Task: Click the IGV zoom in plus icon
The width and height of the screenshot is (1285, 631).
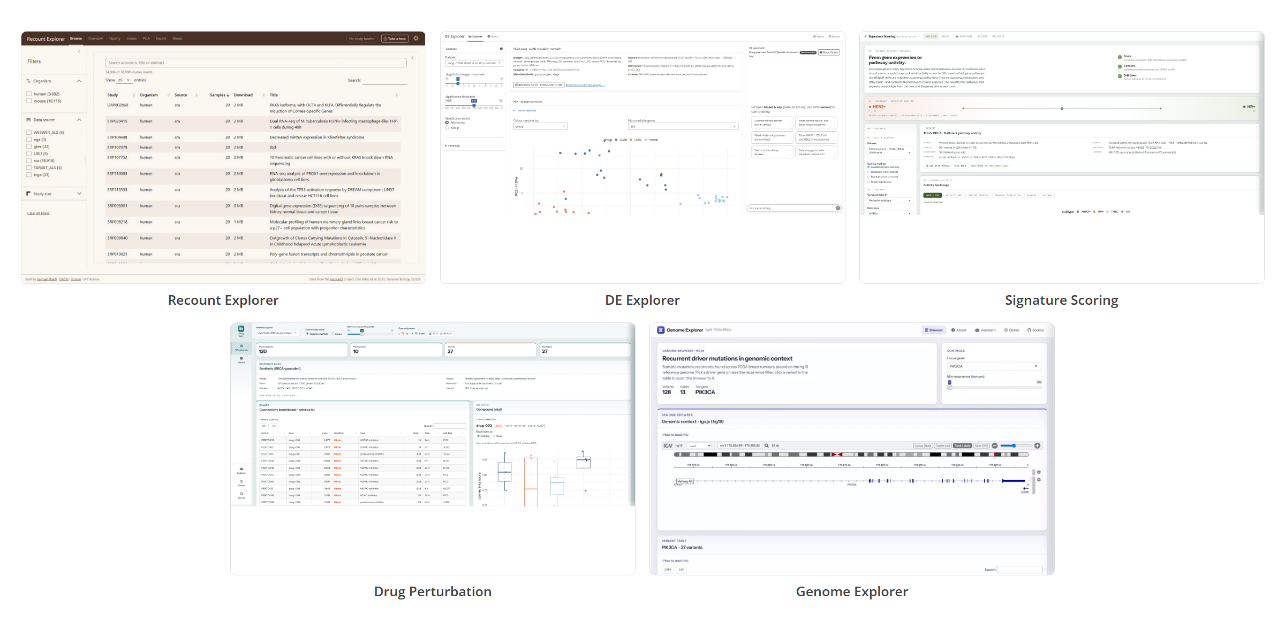Action: [1037, 445]
